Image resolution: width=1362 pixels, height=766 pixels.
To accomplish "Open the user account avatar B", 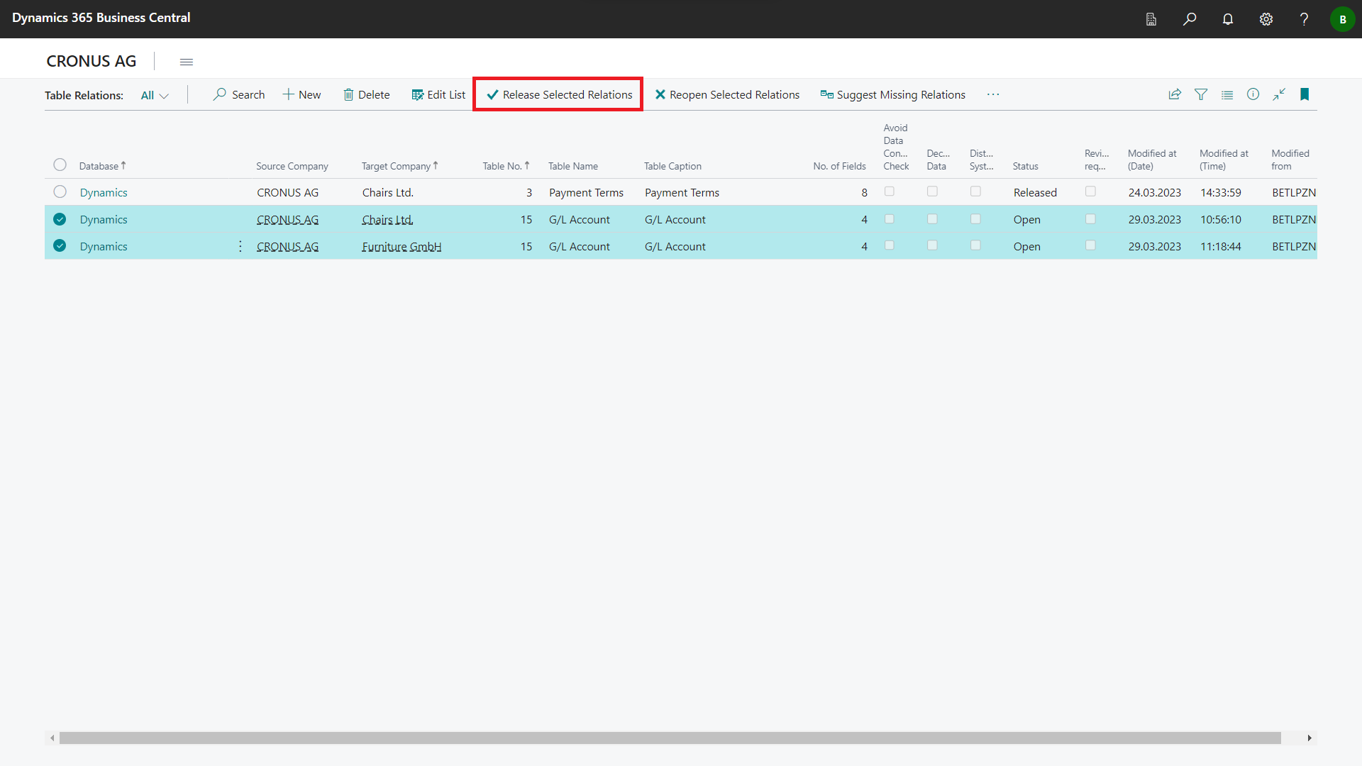I will [x=1342, y=19].
